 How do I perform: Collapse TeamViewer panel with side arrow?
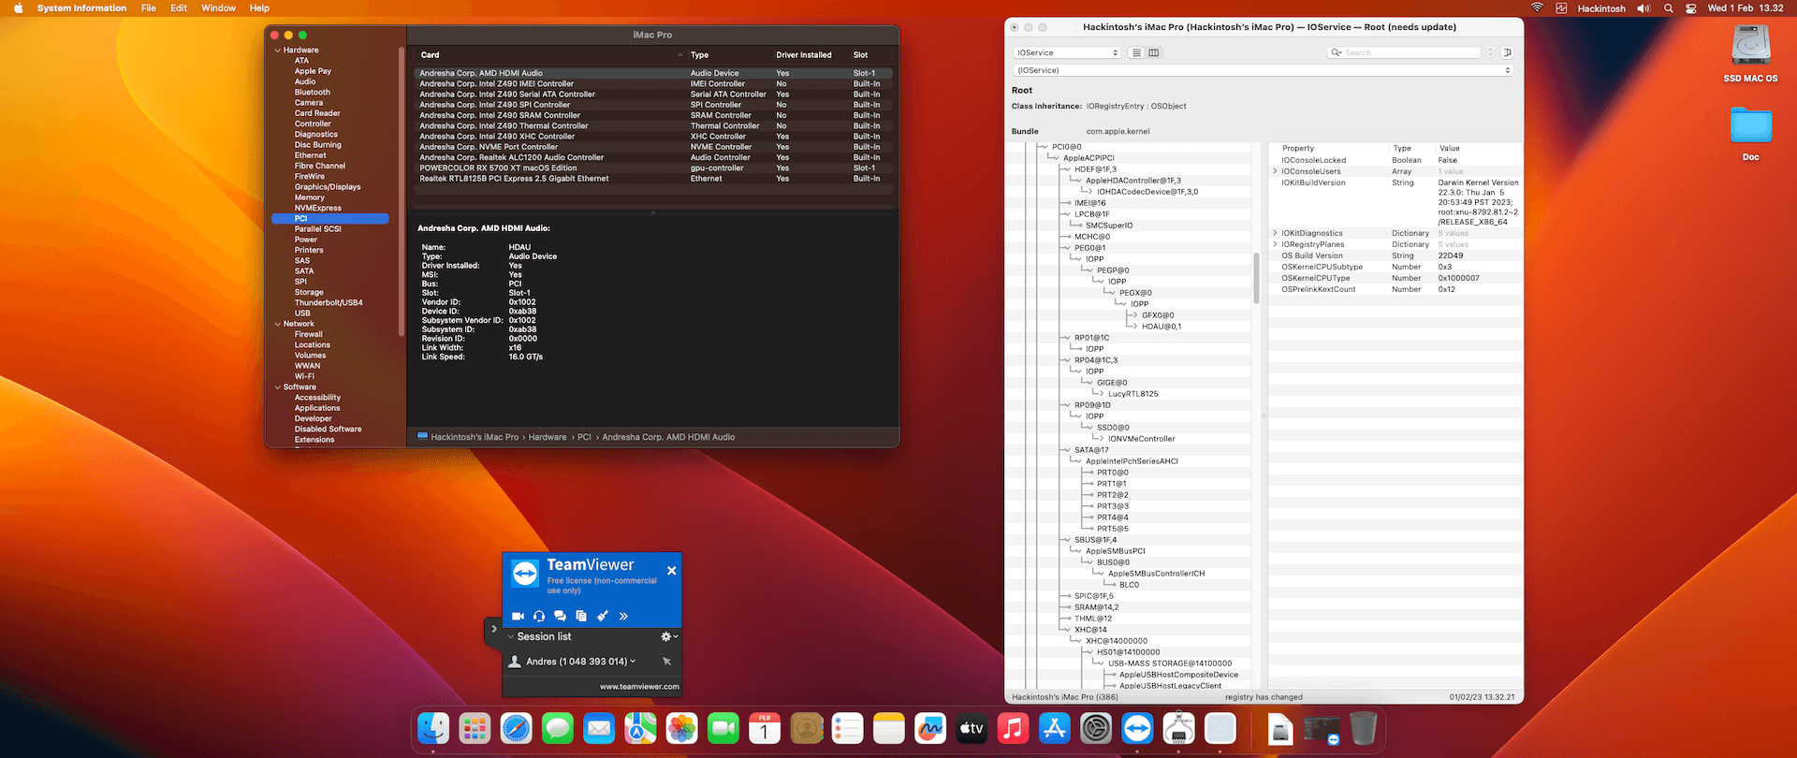(x=494, y=629)
